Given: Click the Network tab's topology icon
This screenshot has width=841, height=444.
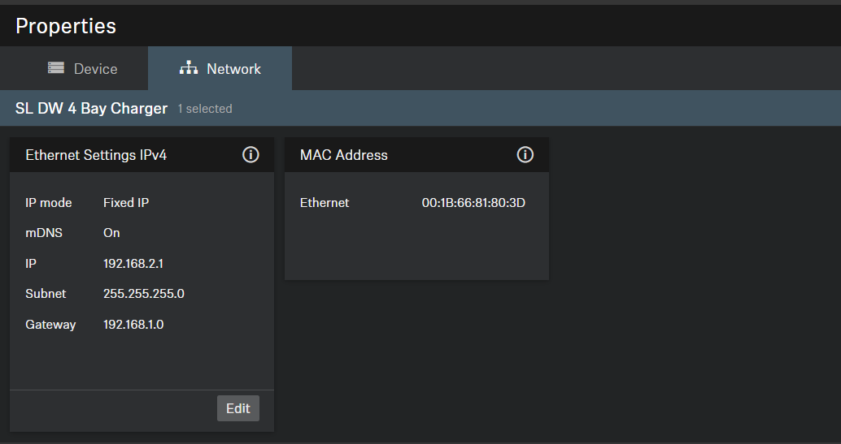Looking at the screenshot, I should point(189,68).
